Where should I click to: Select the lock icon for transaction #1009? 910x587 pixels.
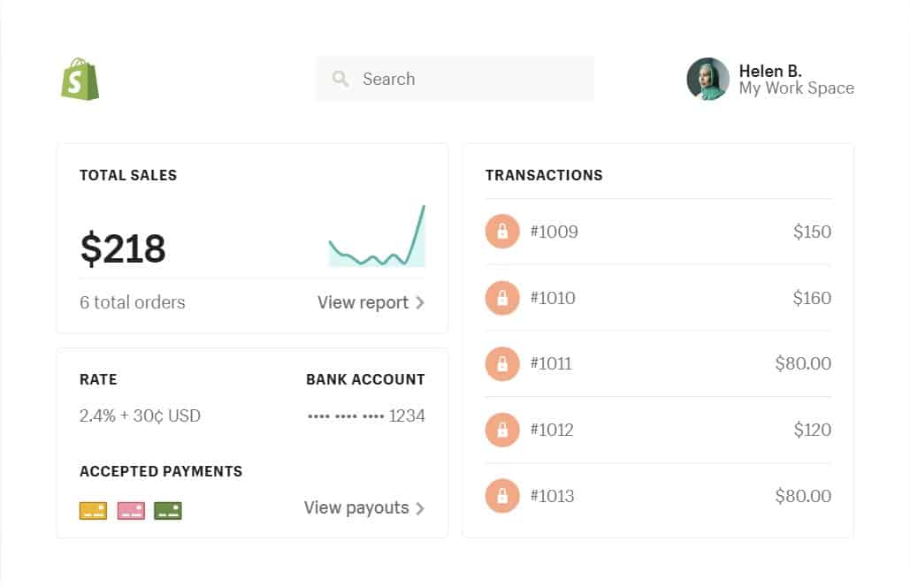tap(501, 232)
